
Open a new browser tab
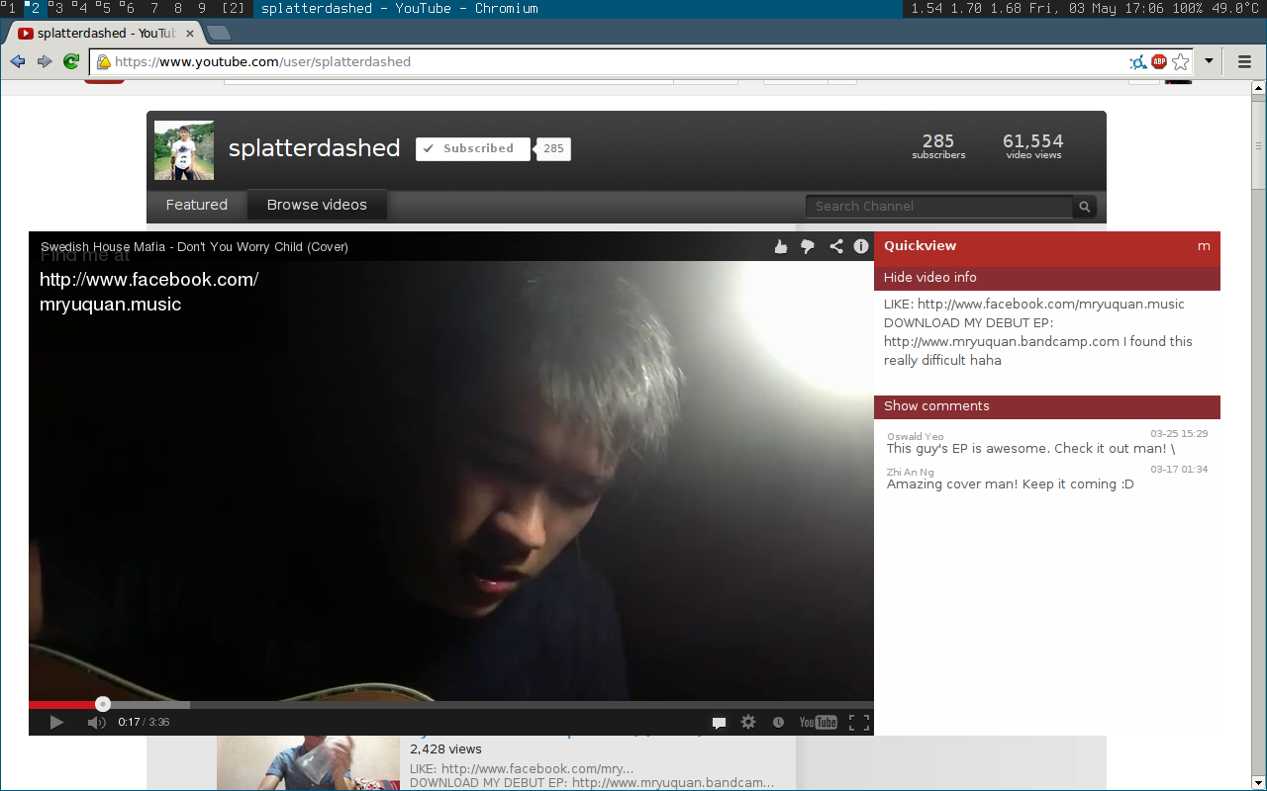[219, 34]
